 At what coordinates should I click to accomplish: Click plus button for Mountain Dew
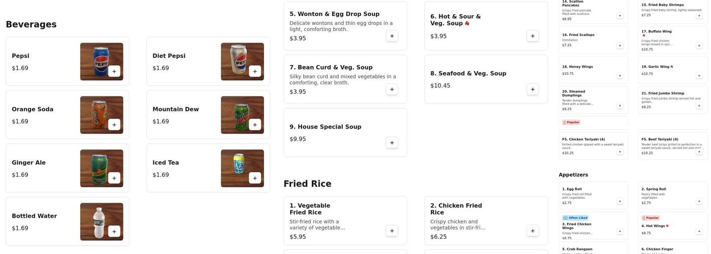pos(254,125)
